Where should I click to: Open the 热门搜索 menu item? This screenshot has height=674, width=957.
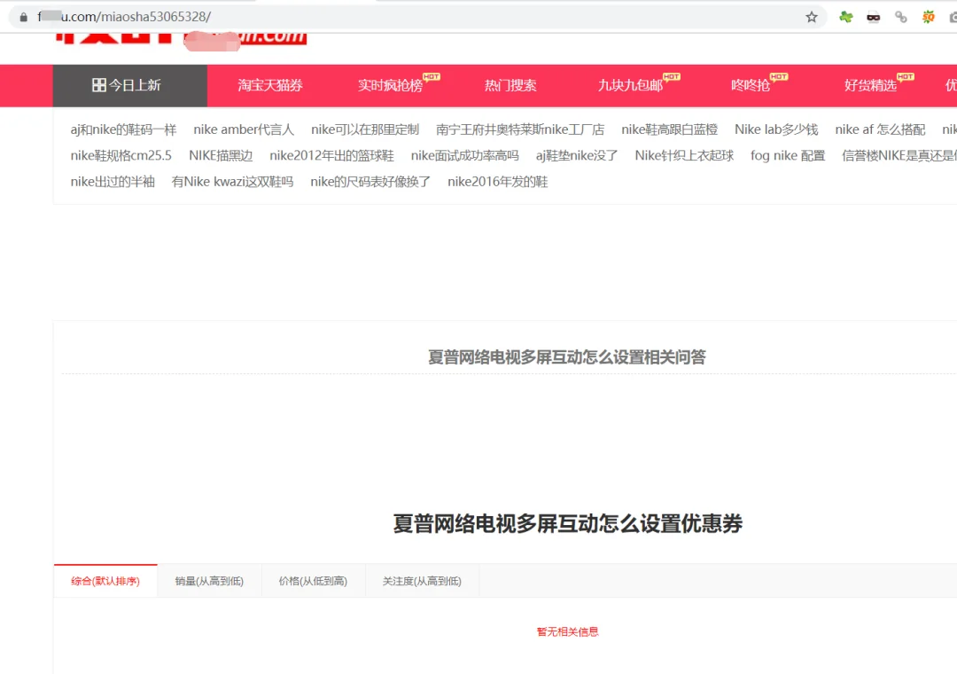[x=511, y=85]
